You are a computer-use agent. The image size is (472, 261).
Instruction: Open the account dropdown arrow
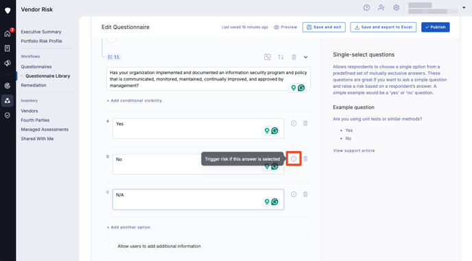(x=464, y=8)
